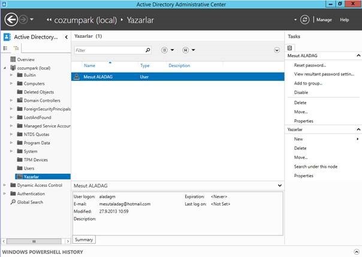This screenshot has height=257, width=362.
Task: Click Disable user task
Action: click(x=301, y=92)
